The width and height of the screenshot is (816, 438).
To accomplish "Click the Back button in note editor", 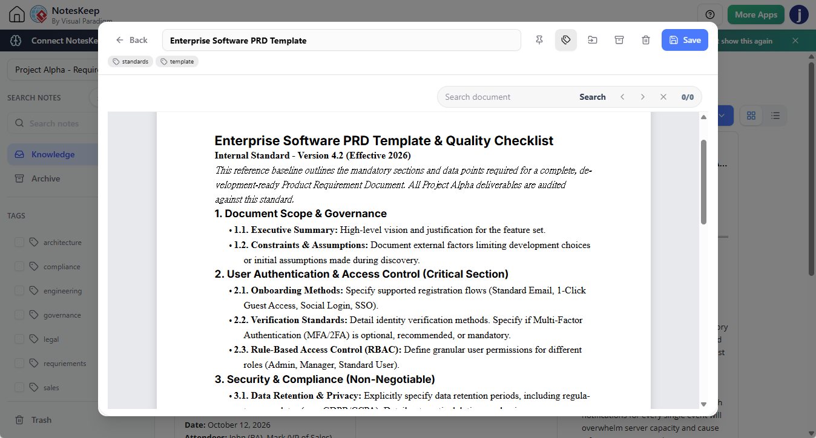I will point(132,40).
